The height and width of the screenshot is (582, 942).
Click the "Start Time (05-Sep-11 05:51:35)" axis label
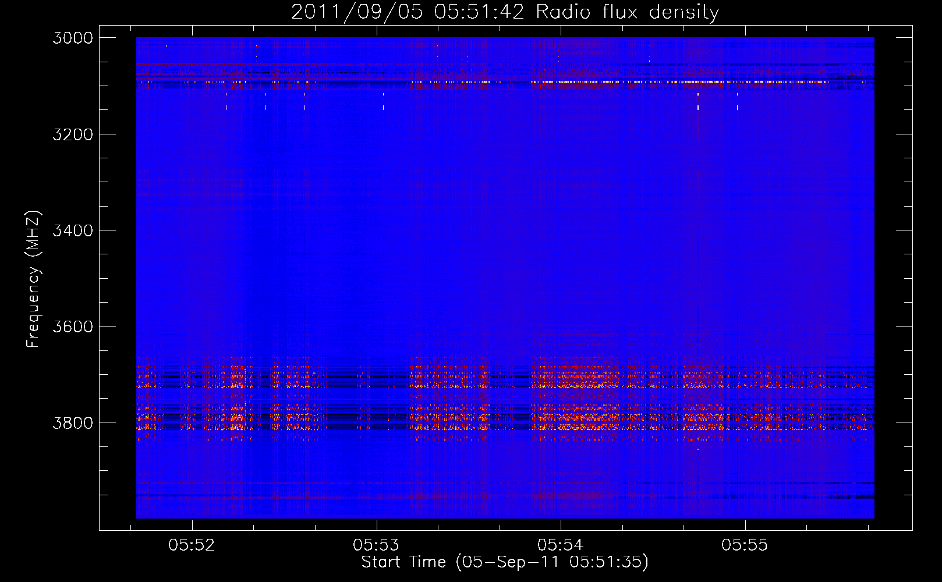pos(505,562)
